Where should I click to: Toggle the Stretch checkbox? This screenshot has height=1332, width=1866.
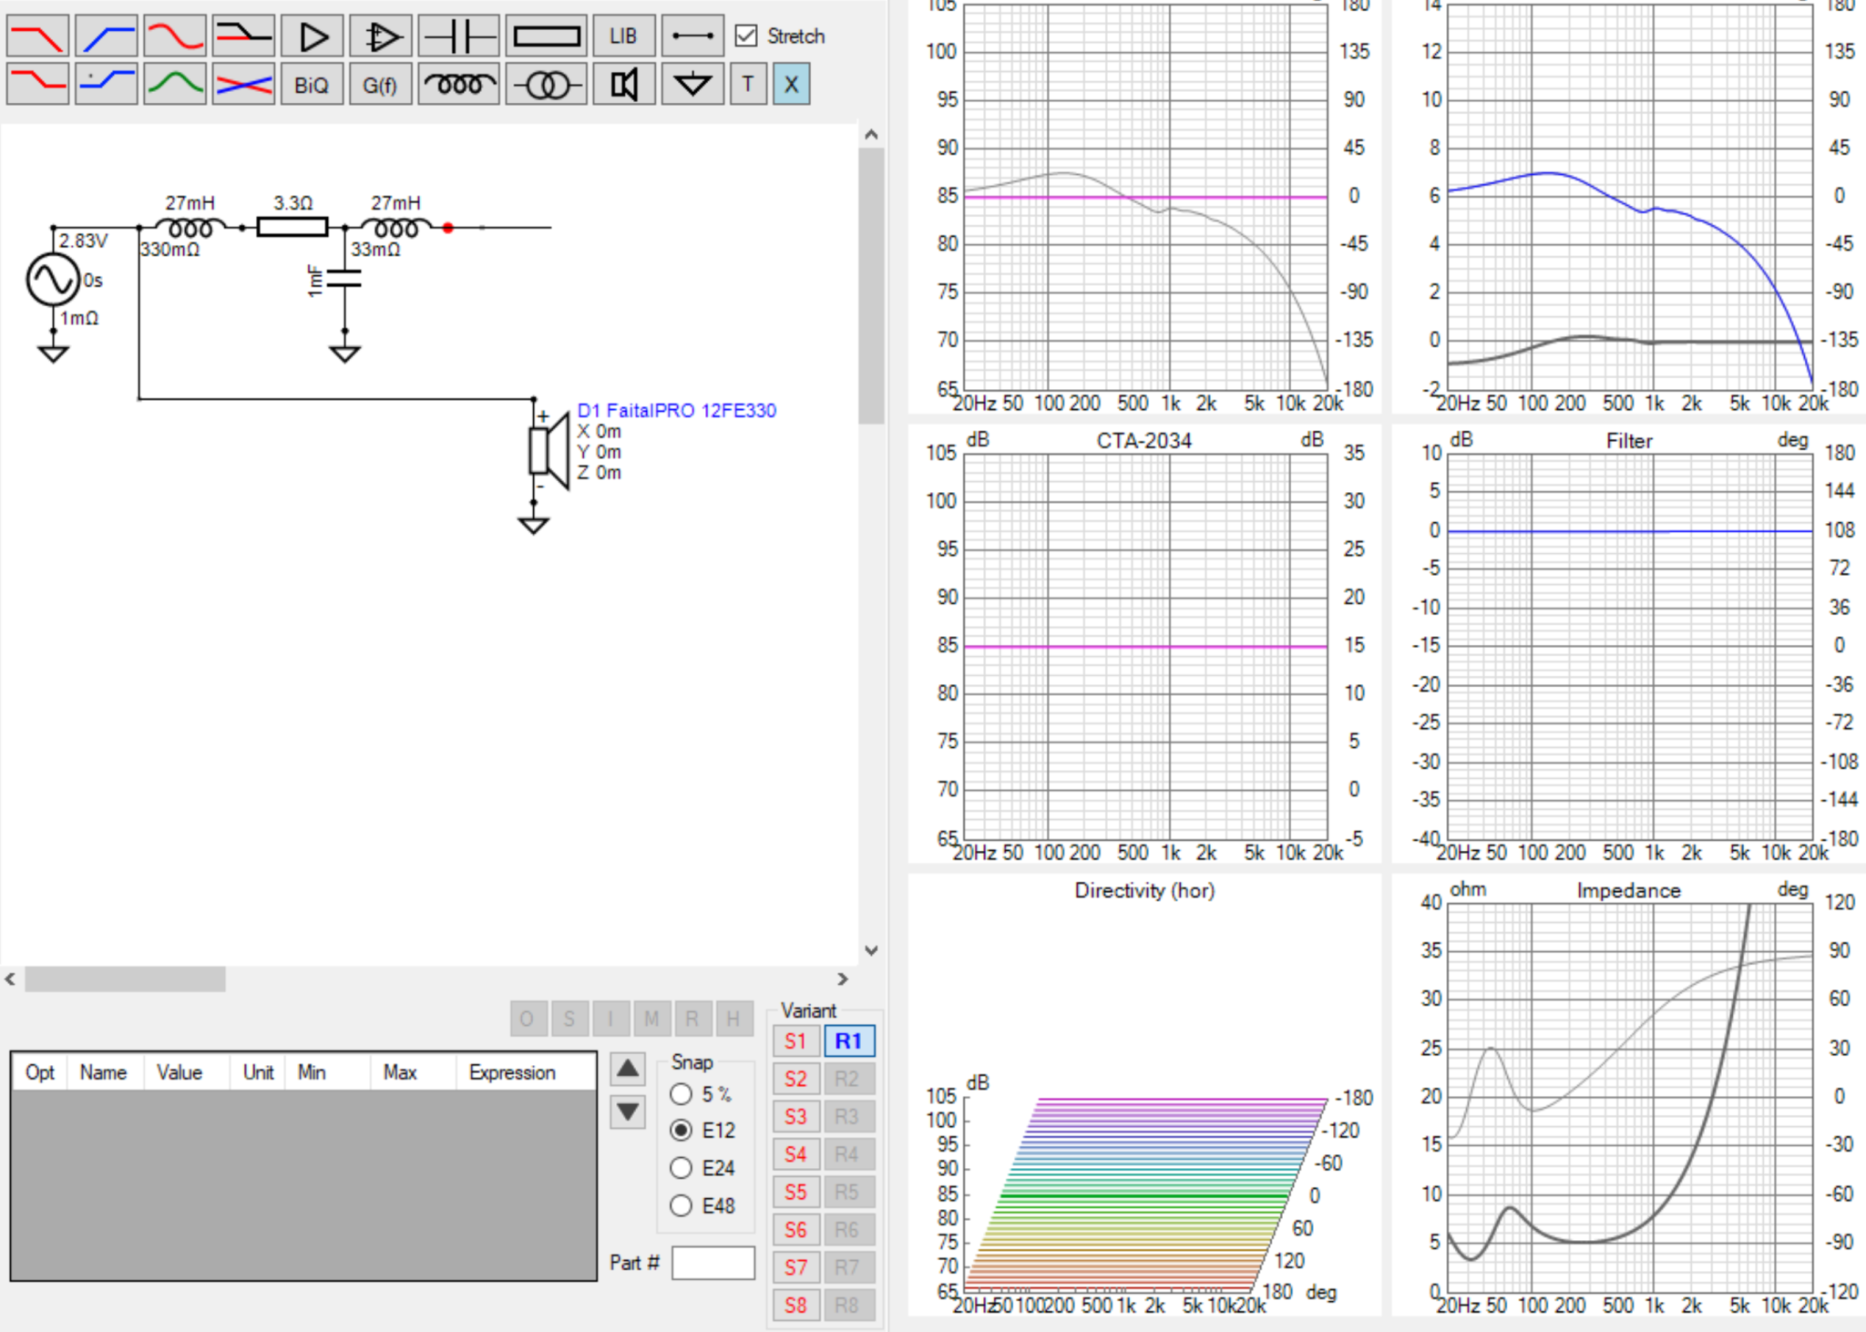746,36
